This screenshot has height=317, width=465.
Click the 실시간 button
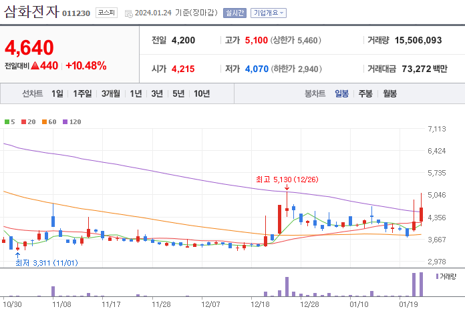235,13
